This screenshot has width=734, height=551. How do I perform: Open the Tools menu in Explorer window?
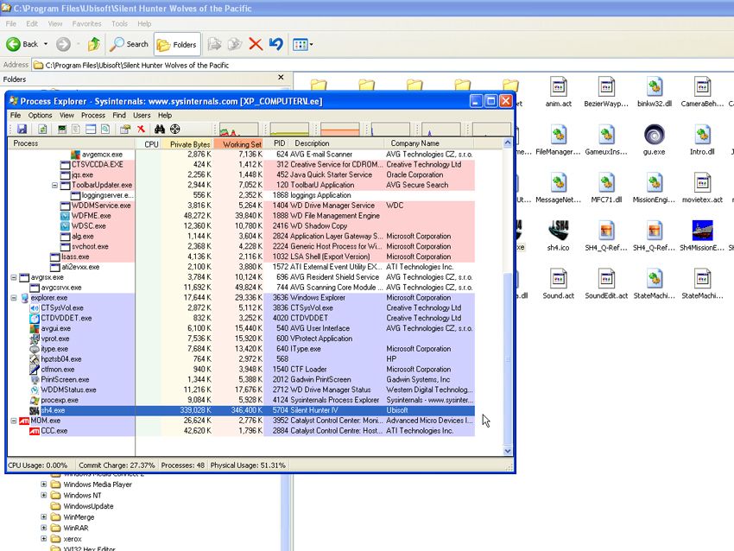click(x=119, y=23)
